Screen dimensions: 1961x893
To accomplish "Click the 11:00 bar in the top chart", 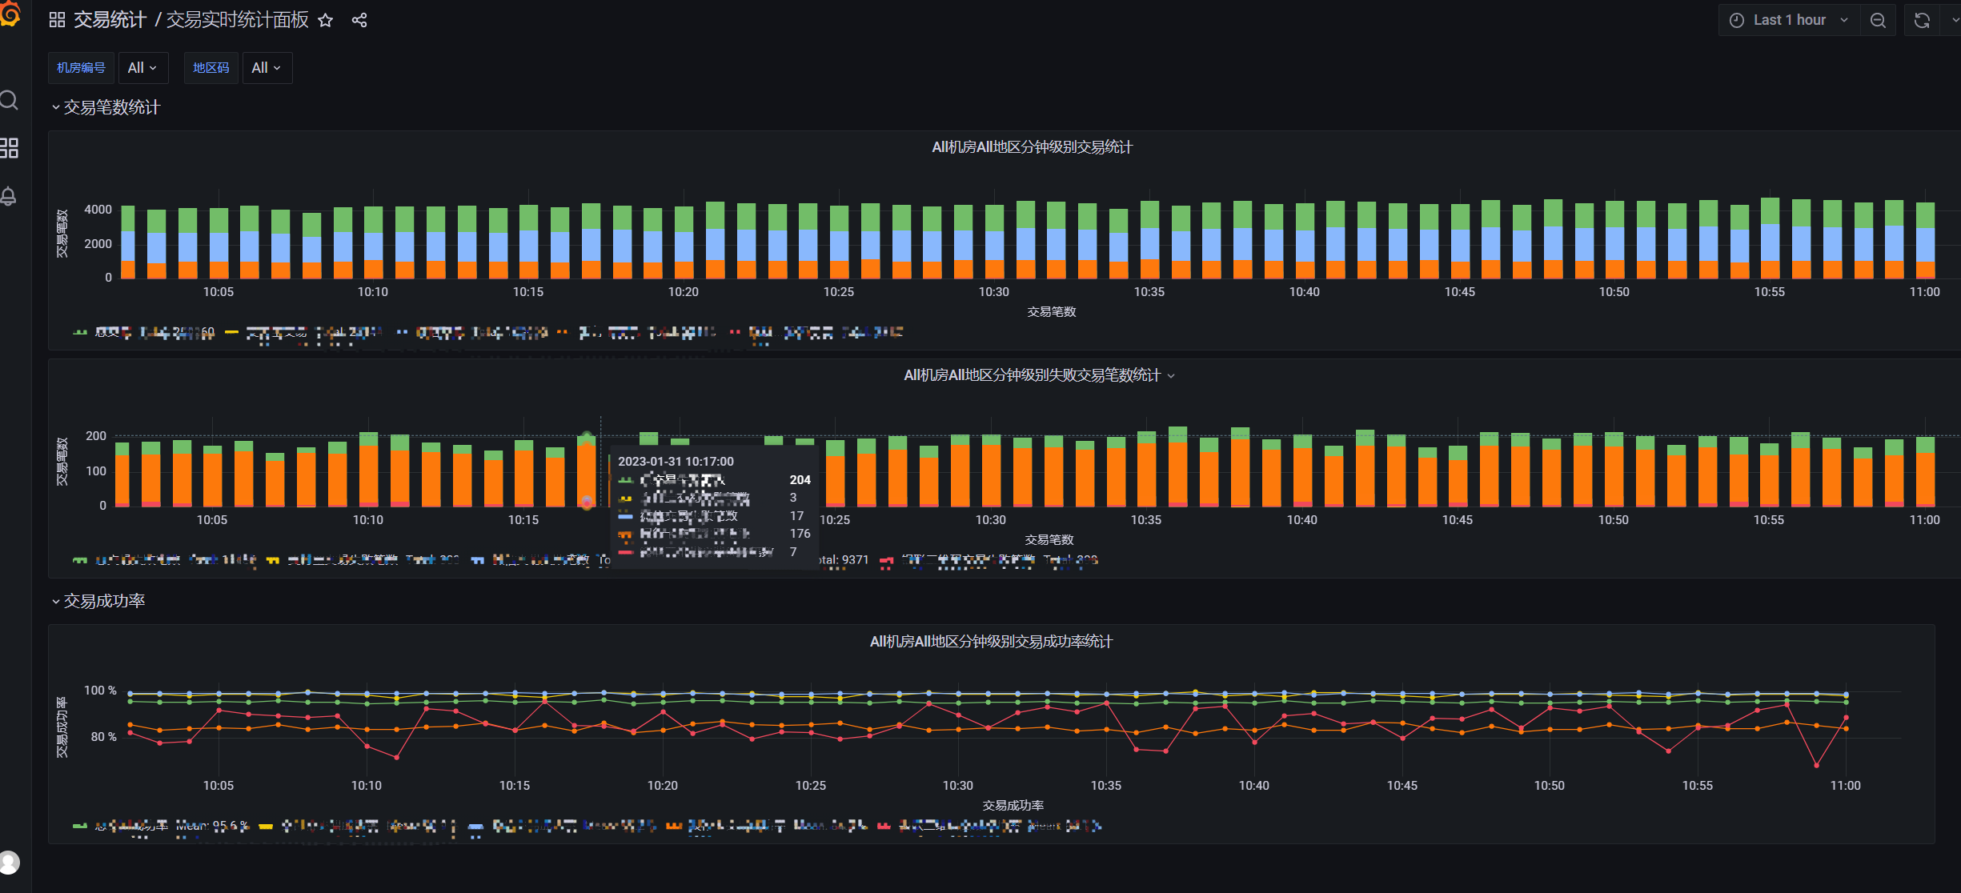I will point(1925,241).
